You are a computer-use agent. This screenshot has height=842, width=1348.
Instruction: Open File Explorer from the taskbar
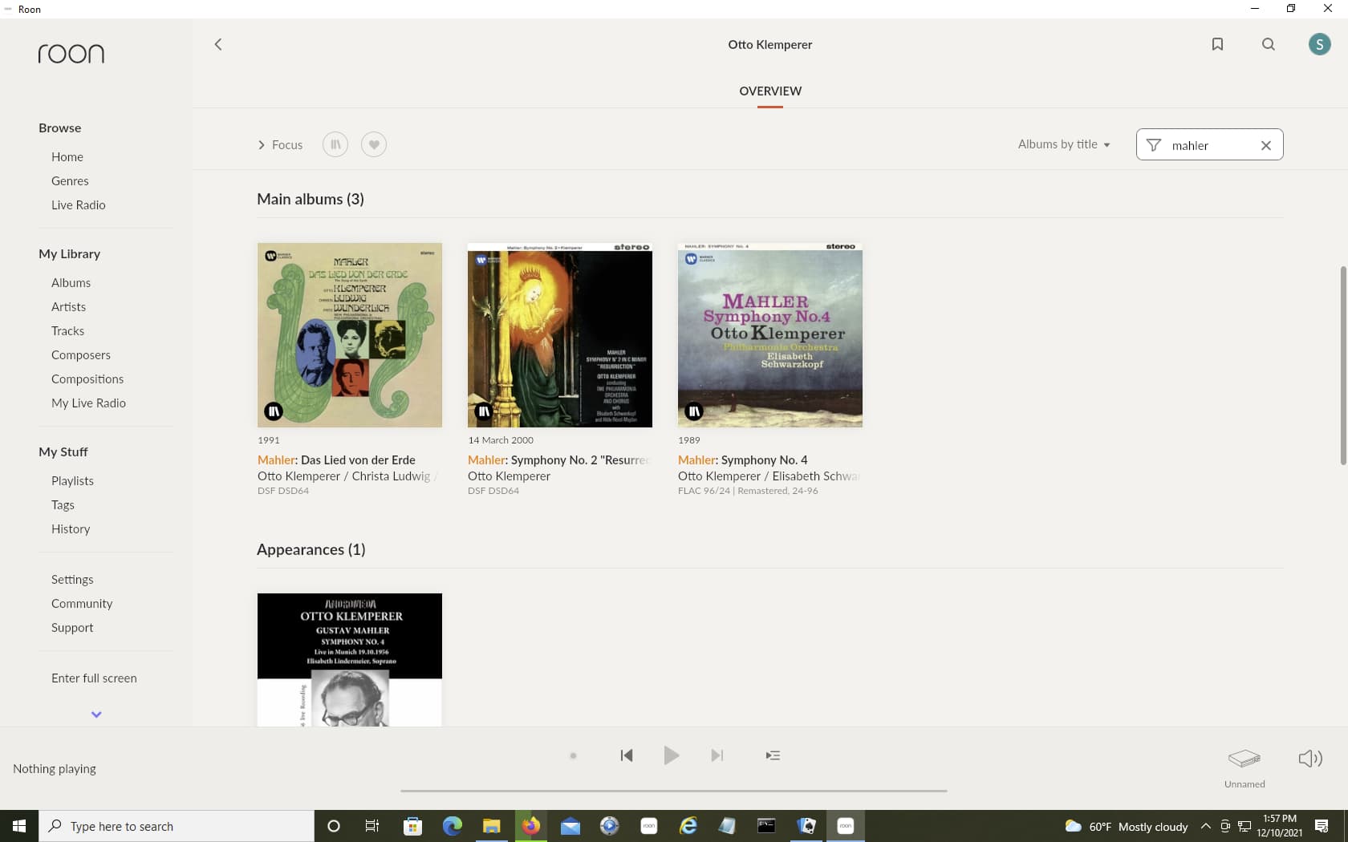pyautogui.click(x=491, y=826)
